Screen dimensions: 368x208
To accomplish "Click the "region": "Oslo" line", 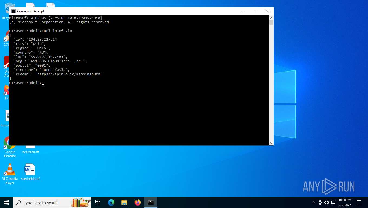I will click(32, 48).
